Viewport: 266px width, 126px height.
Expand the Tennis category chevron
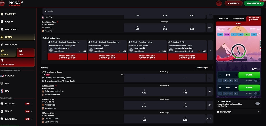tap(31, 111)
